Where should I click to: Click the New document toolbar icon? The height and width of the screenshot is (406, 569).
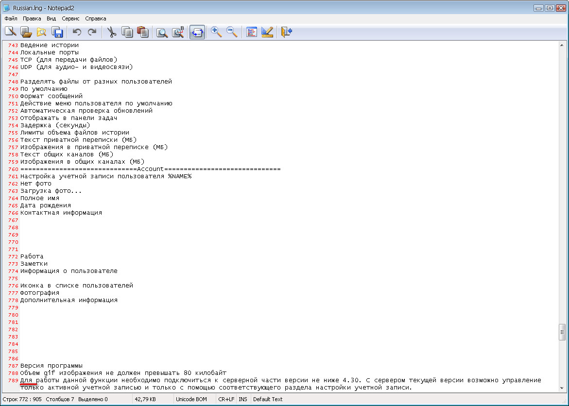tap(10, 32)
